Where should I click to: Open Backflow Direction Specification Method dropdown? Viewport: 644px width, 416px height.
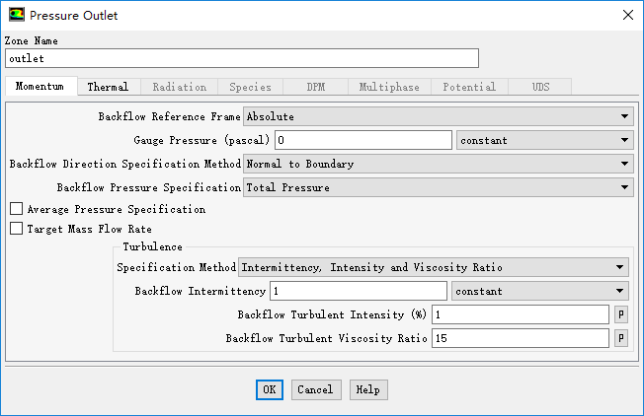tap(438, 164)
